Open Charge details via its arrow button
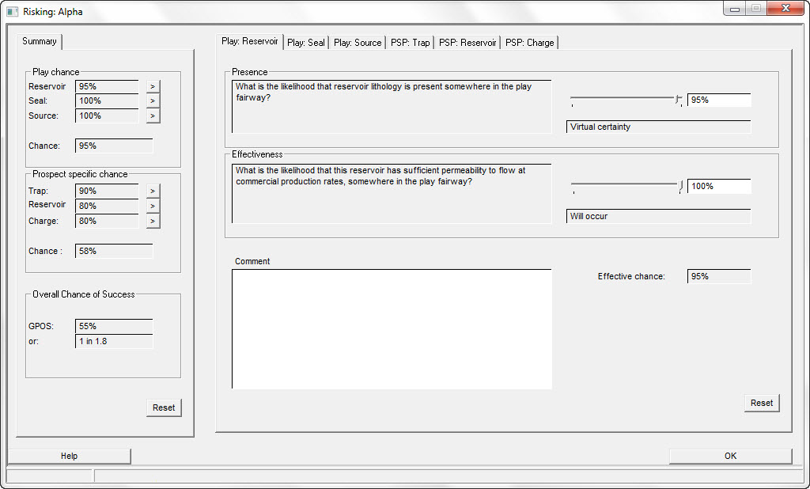This screenshot has width=810, height=489. [153, 221]
